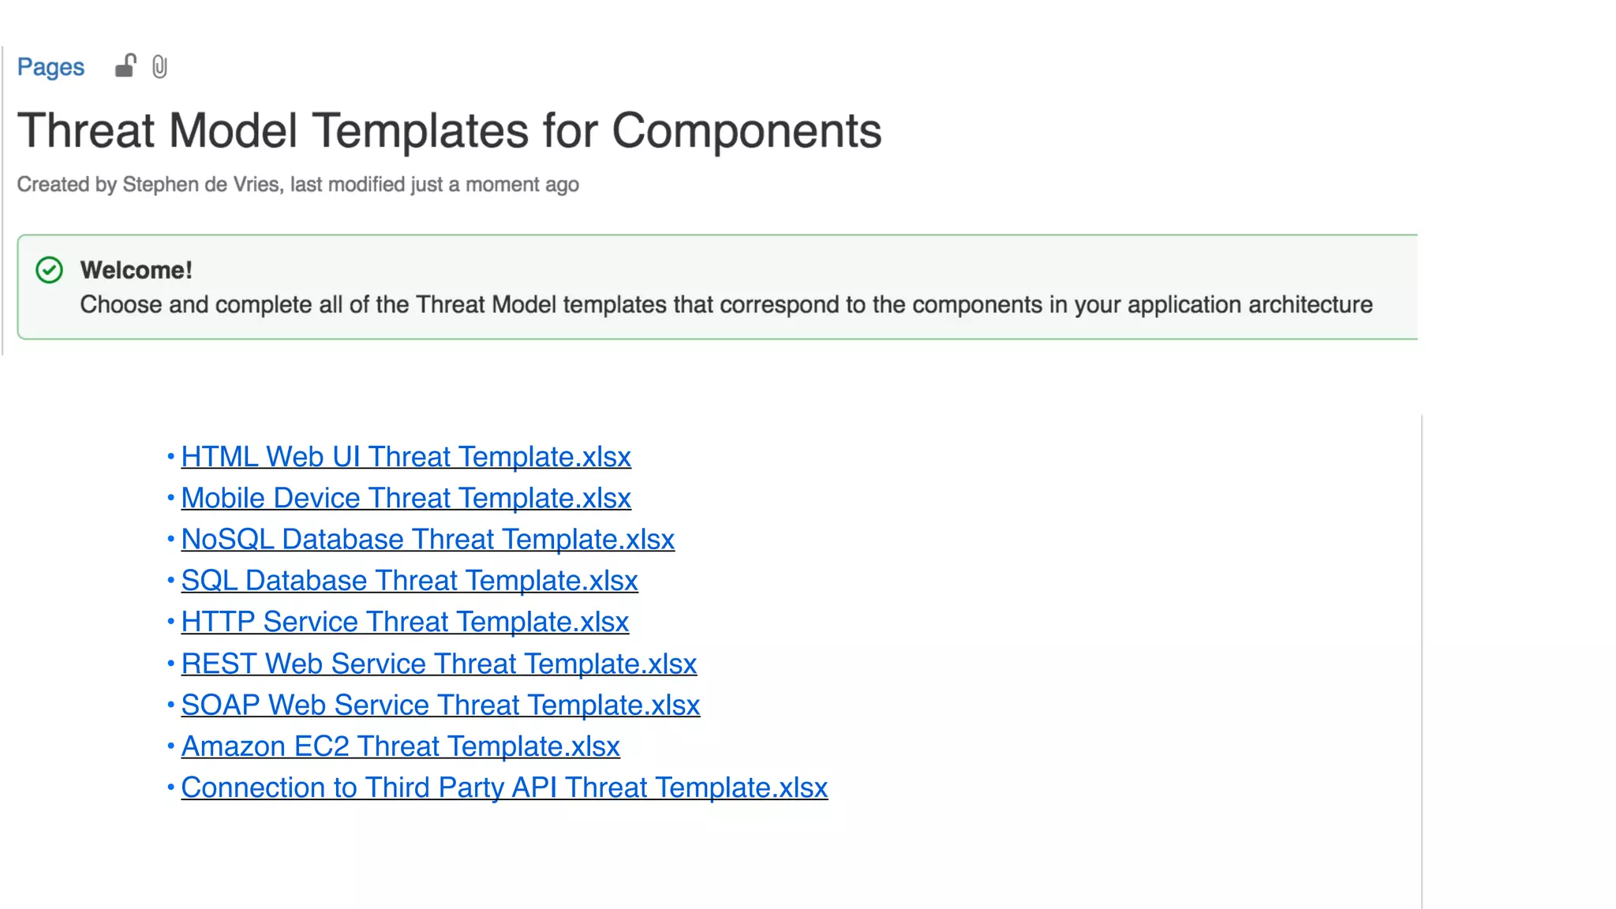Open the Pages breadcrumb link

tap(50, 67)
